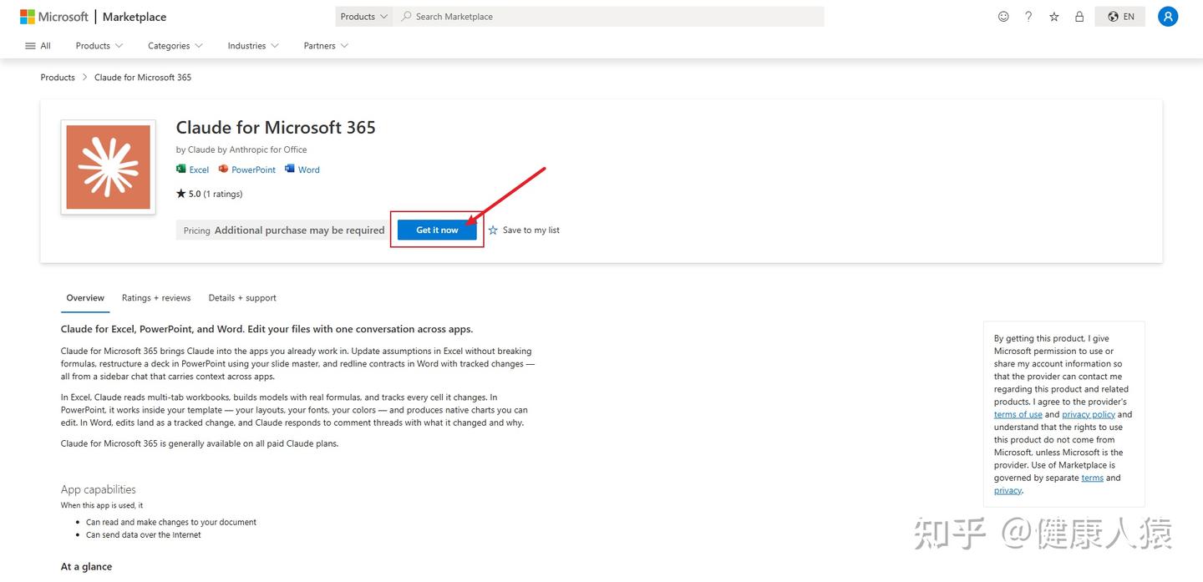The height and width of the screenshot is (582, 1203).
Task: Click Additional purchase may be required text
Action: (x=299, y=230)
